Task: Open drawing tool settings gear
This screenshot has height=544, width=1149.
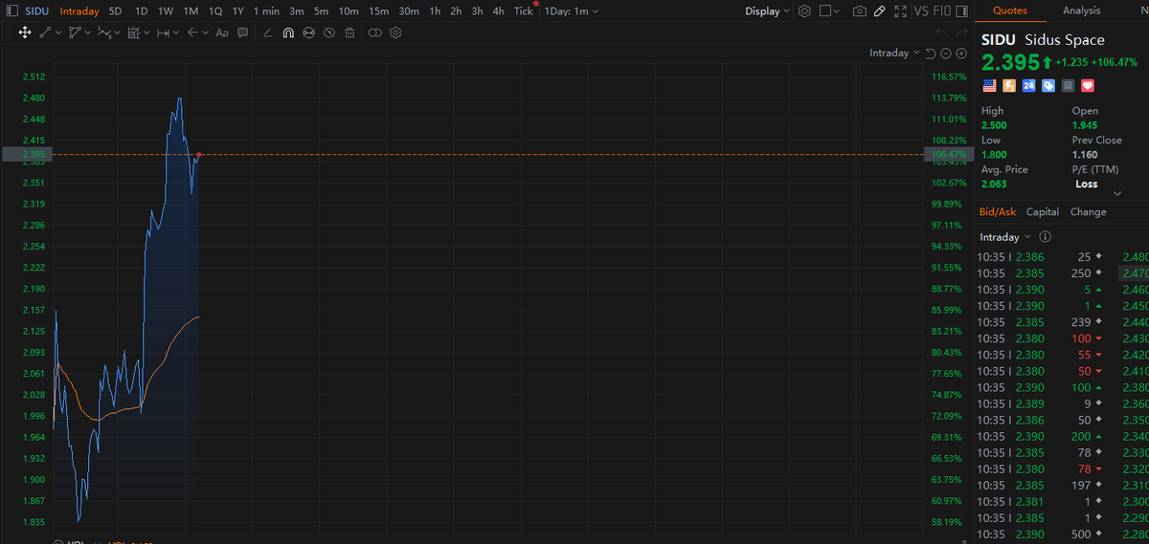Action: click(x=395, y=33)
